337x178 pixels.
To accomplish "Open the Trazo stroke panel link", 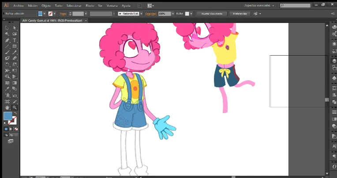I will click(x=63, y=14).
